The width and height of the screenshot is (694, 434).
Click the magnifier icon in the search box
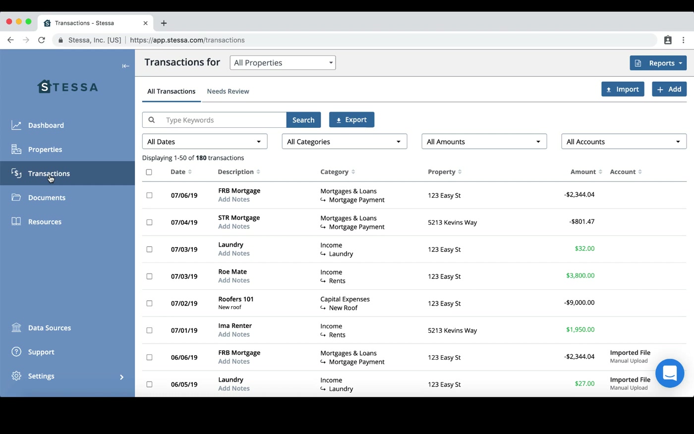pyautogui.click(x=152, y=120)
